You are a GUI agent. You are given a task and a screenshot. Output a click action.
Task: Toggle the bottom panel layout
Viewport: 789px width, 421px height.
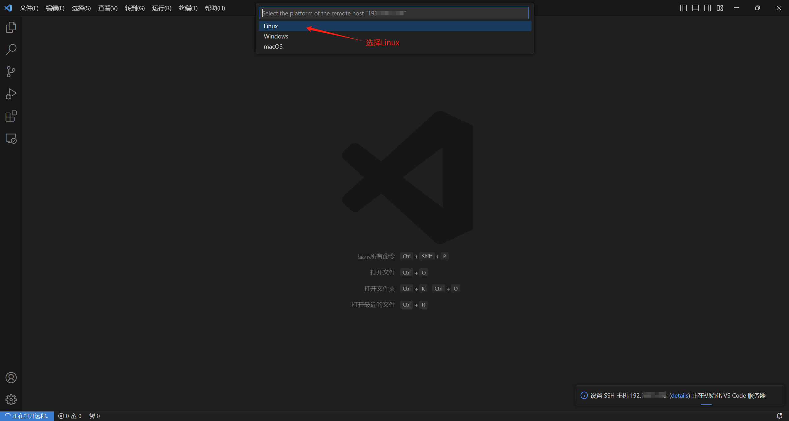695,8
